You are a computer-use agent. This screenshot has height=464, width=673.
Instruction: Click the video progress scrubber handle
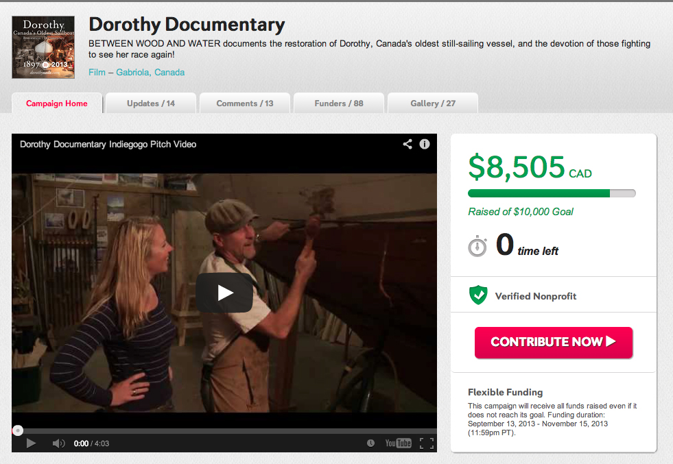pos(18,430)
